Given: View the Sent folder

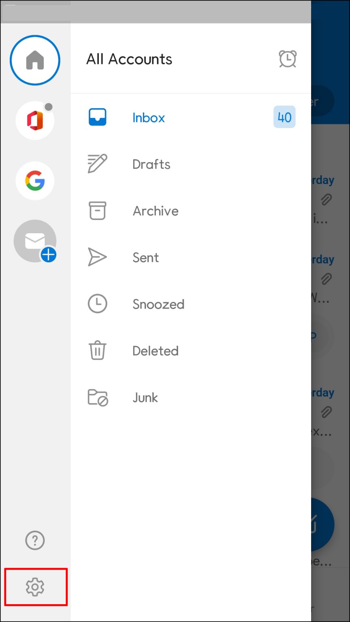Looking at the screenshot, I should click(x=145, y=257).
